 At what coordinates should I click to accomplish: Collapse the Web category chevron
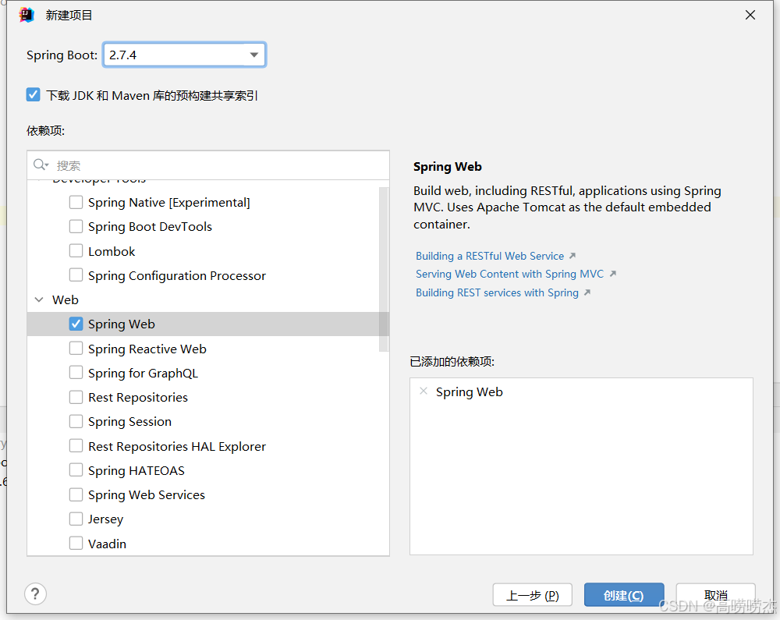click(39, 299)
